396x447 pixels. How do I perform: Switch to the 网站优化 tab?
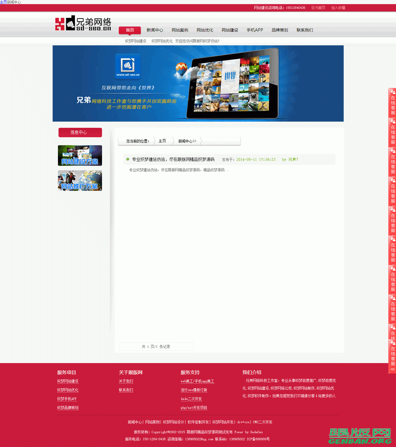pyautogui.click(x=205, y=30)
